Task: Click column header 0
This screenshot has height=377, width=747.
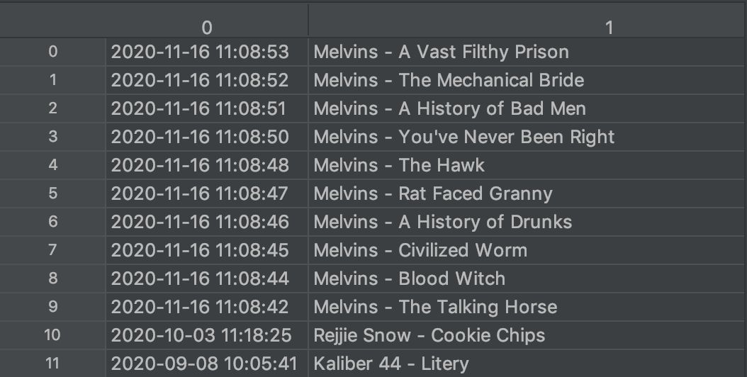Action: click(206, 27)
